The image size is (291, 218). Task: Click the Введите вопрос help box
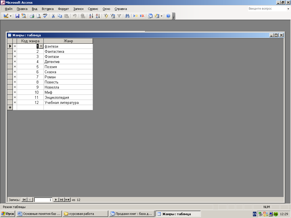pyautogui.click(x=267, y=9)
